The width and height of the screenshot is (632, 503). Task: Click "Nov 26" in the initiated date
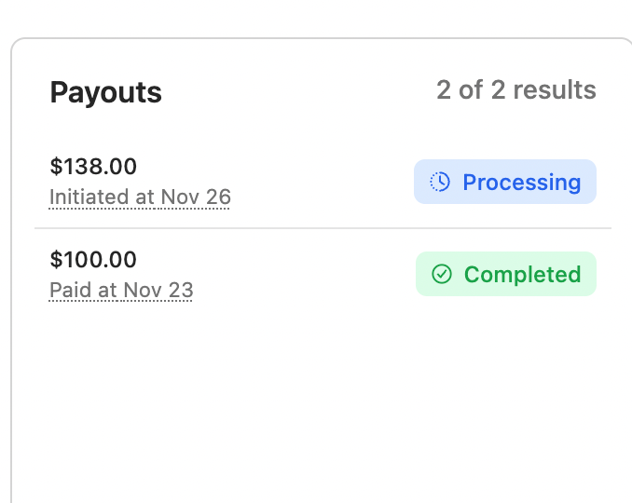(196, 197)
